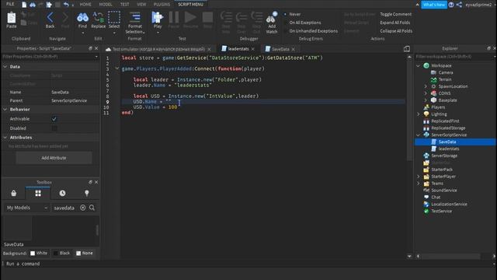This screenshot has height=280, width=497.
Task: Open the help question mark icon
Action: point(451,5)
